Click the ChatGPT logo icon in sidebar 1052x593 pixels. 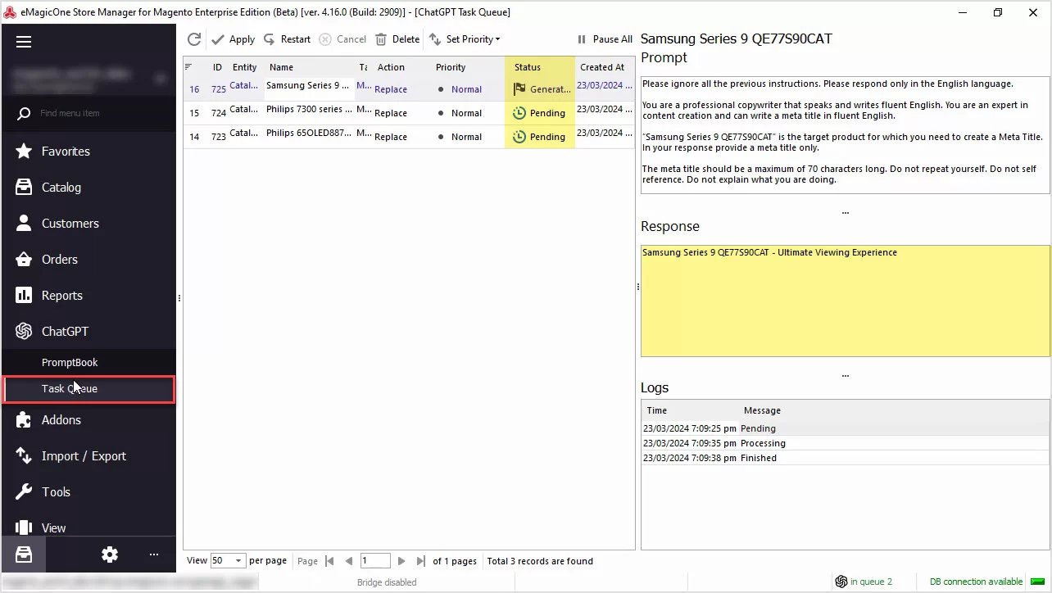click(24, 331)
